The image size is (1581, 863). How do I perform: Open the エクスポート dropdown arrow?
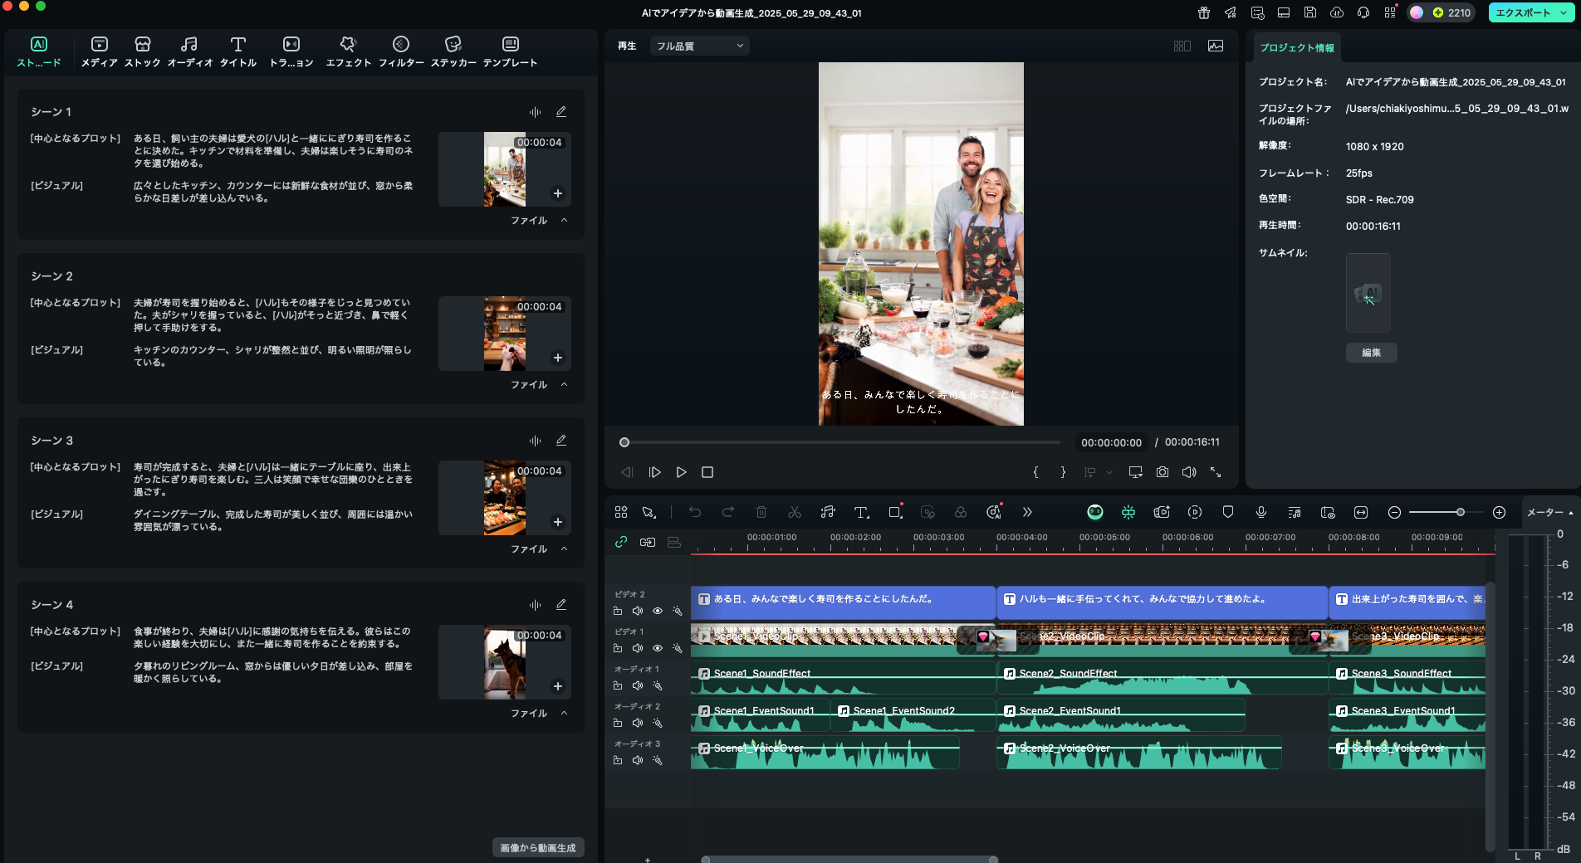[1564, 12]
